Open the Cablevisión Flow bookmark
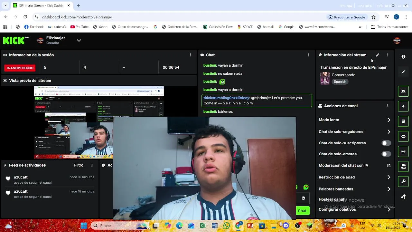 (x=218, y=27)
